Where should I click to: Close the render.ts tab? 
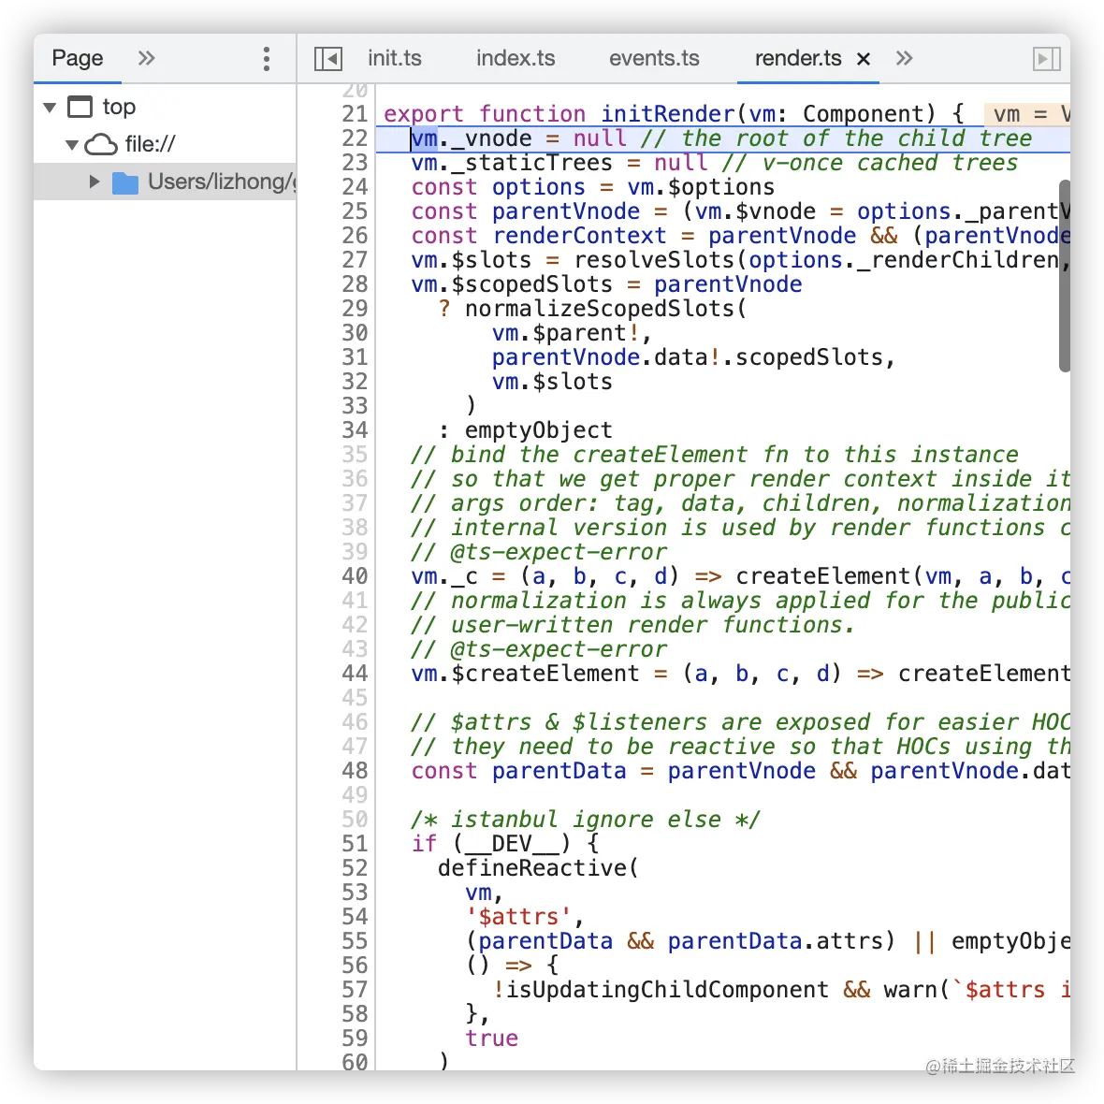tap(864, 59)
